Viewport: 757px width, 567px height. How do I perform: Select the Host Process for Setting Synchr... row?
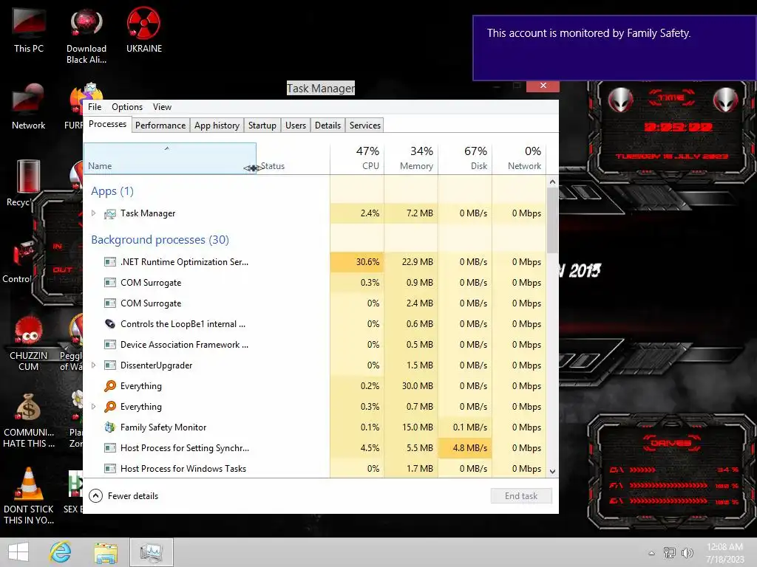[x=315, y=448]
